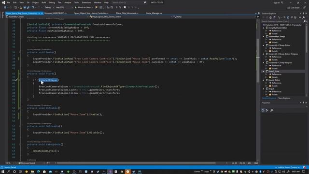Click the Save file toolbar icon
Image resolution: width=309 pixels, height=174 pixels.
[x=25, y=8]
